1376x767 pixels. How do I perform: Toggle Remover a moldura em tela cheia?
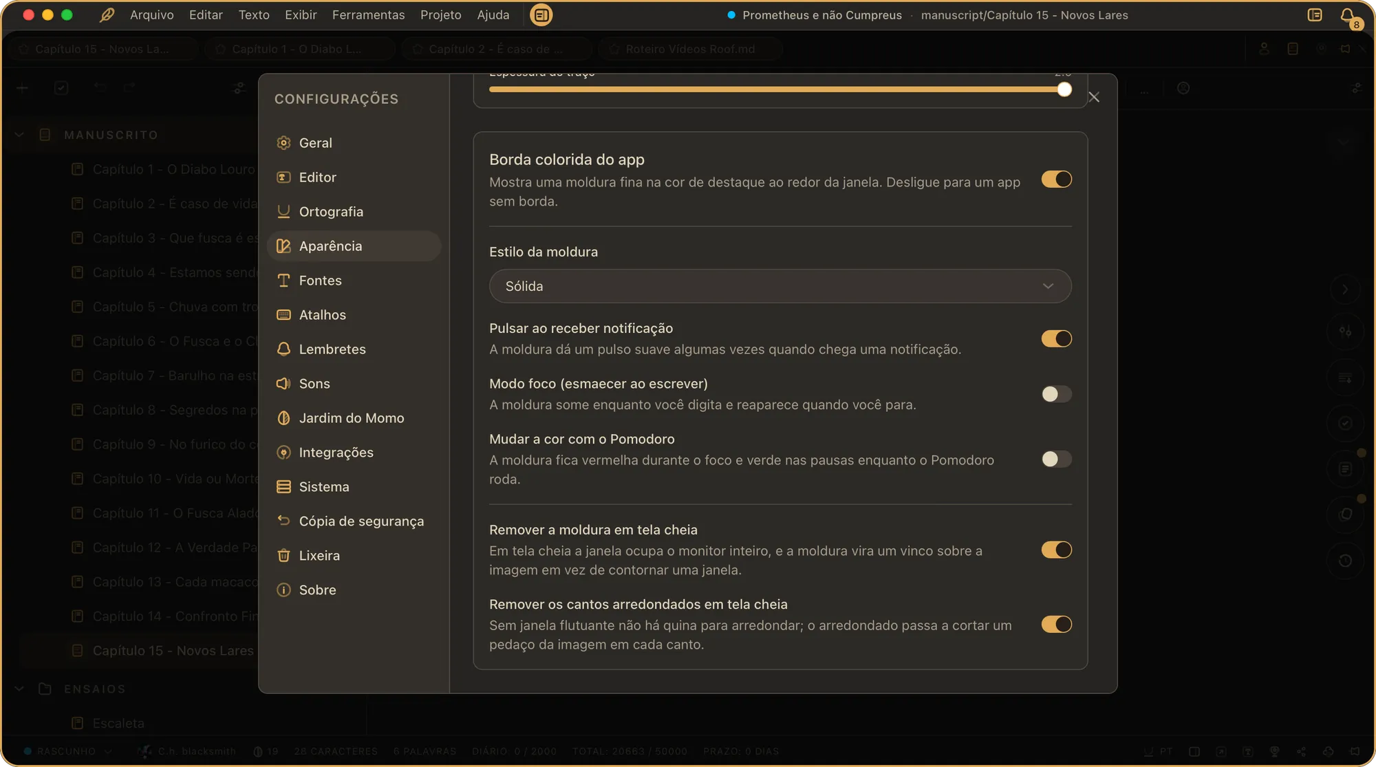coord(1056,550)
